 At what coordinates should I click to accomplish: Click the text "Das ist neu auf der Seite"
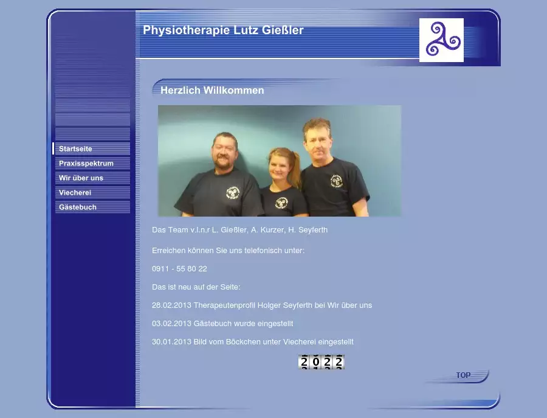coord(196,287)
